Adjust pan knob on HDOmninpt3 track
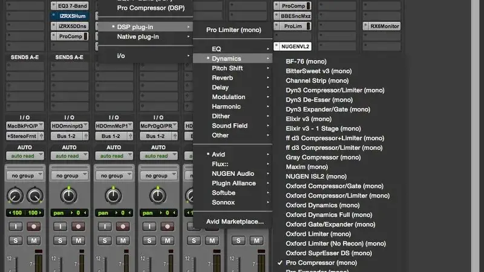The image size is (484, 272). 68,195
